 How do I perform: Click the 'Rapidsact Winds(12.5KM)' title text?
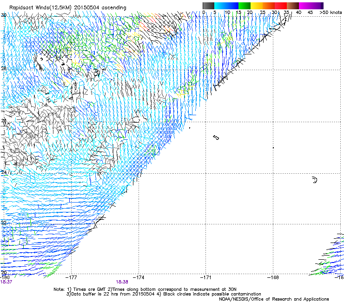[x=40, y=8]
